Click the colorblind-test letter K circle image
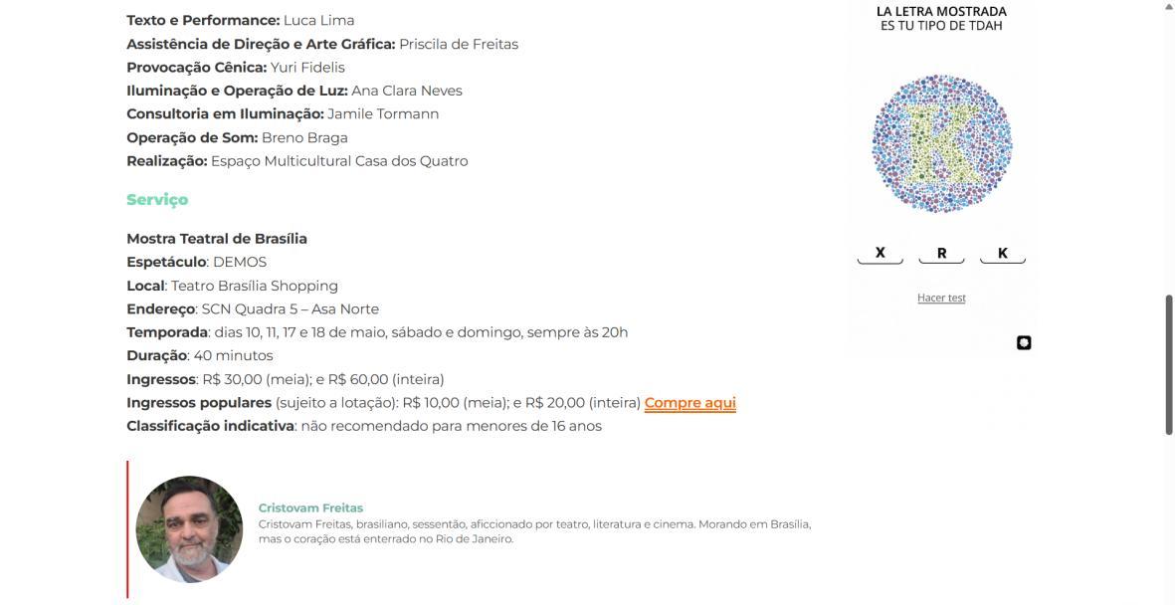This screenshot has width=1175, height=605. 941,144
